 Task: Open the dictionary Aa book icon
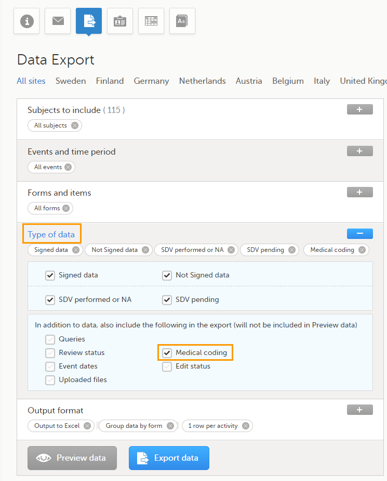click(182, 21)
